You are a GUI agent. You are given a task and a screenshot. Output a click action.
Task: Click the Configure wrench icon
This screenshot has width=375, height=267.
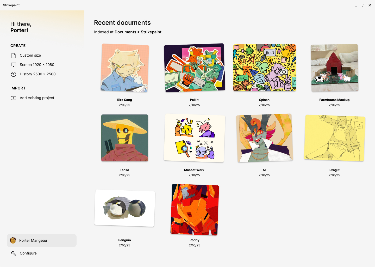coord(14,253)
